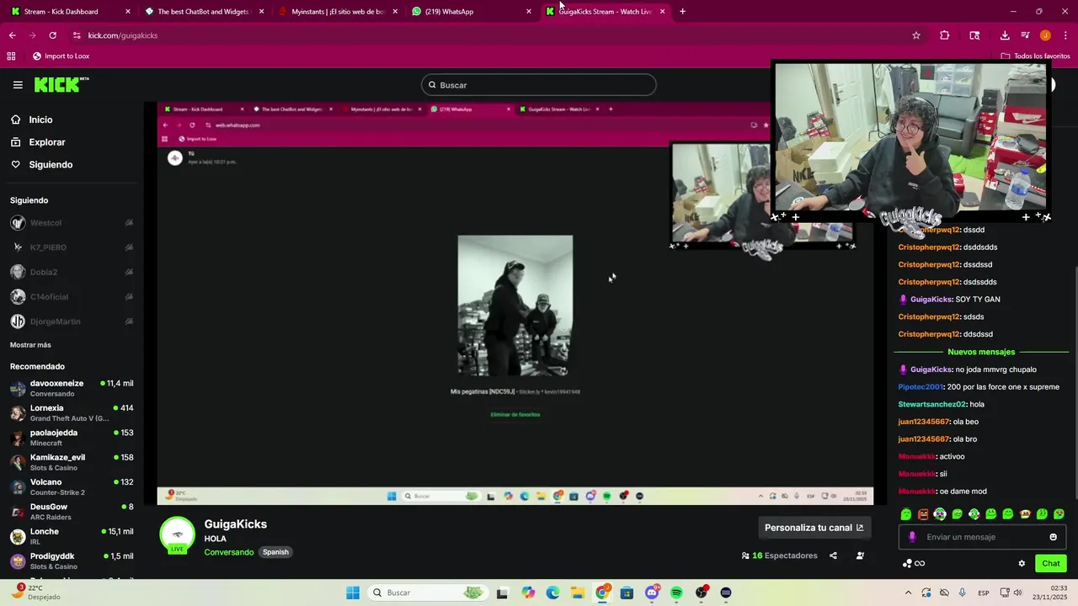The height and width of the screenshot is (606, 1078).
Task: Click the Conversando category link
Action: (x=229, y=552)
